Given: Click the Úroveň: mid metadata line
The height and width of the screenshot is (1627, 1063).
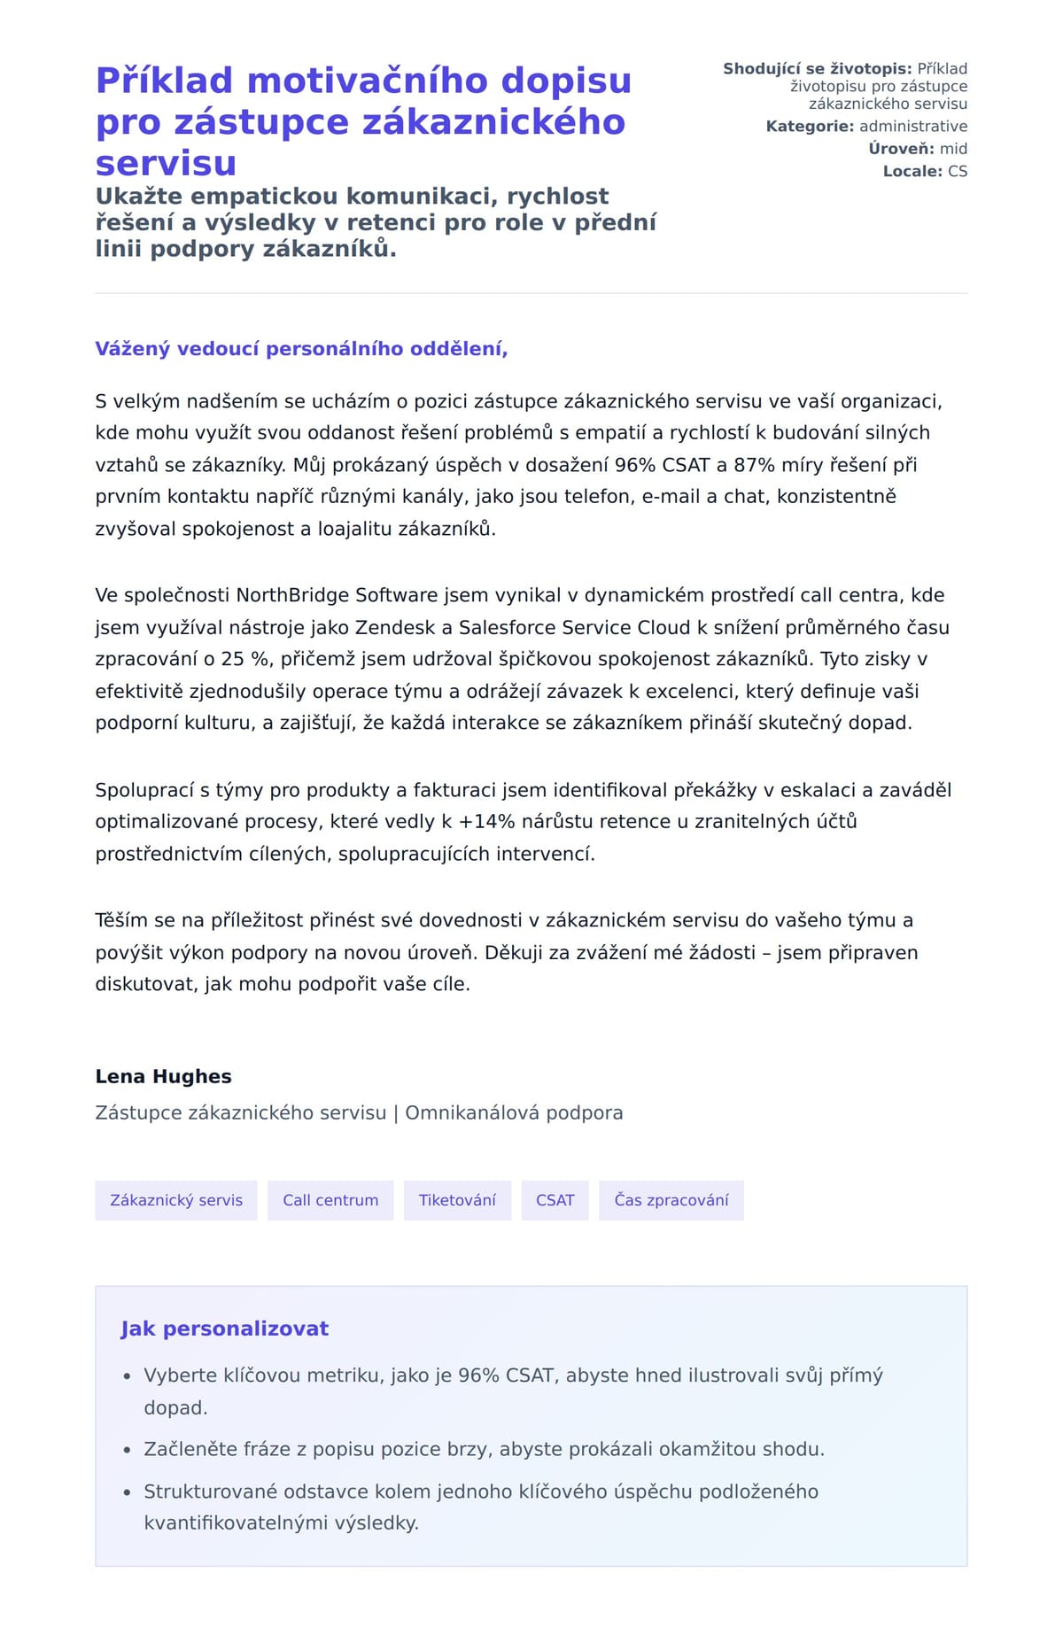Looking at the screenshot, I should 917,149.
